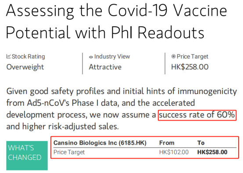
Task: Click the 'Potential with PhI Readouts' title line
Action: (x=105, y=32)
